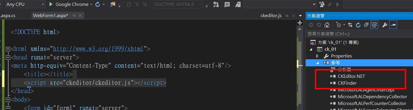Collapse the html element outlining box
This screenshot has height=110, width=413.
coord(8,49)
